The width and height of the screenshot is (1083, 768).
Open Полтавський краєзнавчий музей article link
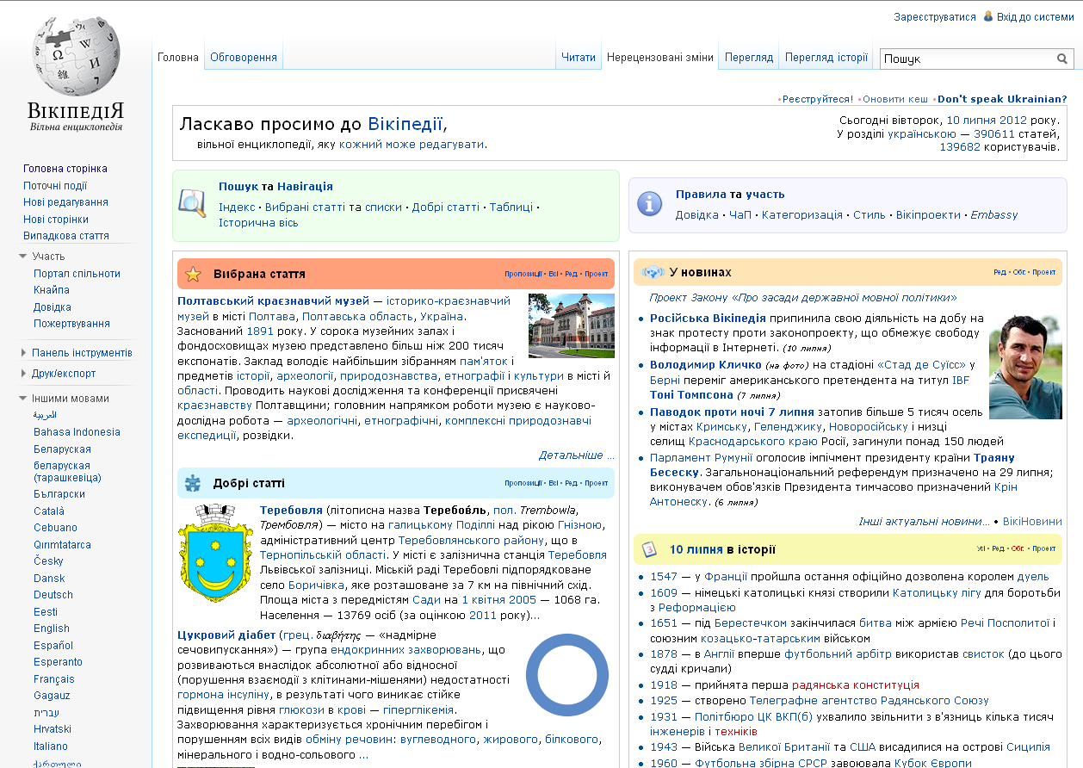(x=273, y=300)
